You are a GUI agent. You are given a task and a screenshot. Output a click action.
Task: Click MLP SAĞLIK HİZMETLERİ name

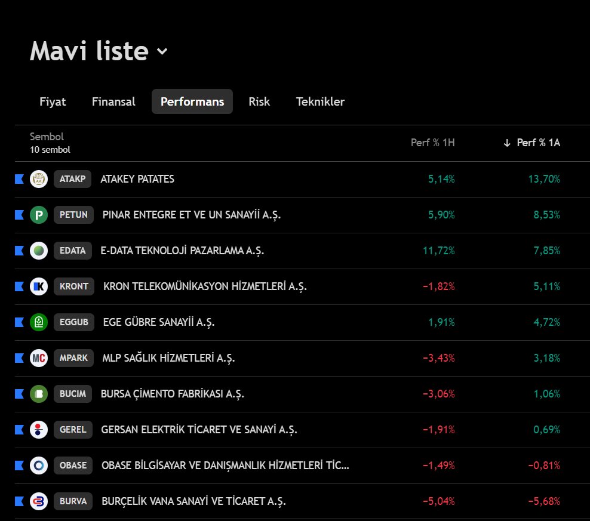coord(168,358)
